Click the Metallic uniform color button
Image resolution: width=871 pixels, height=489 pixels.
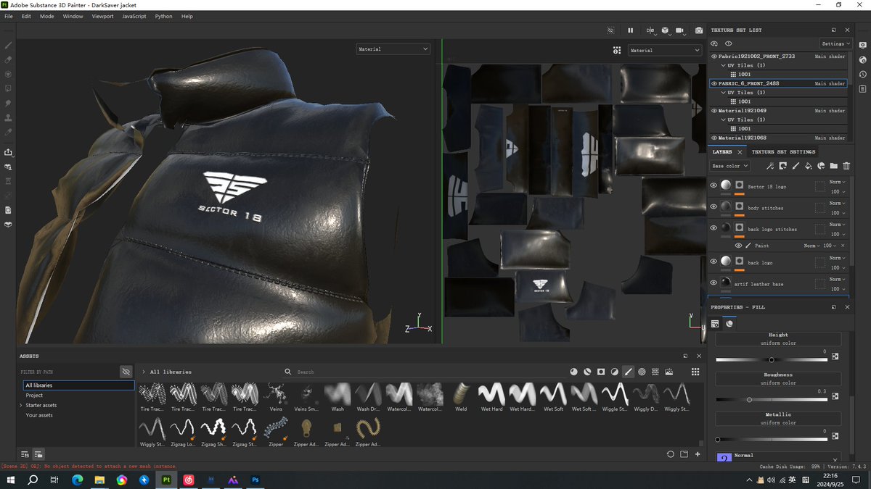tap(778, 419)
